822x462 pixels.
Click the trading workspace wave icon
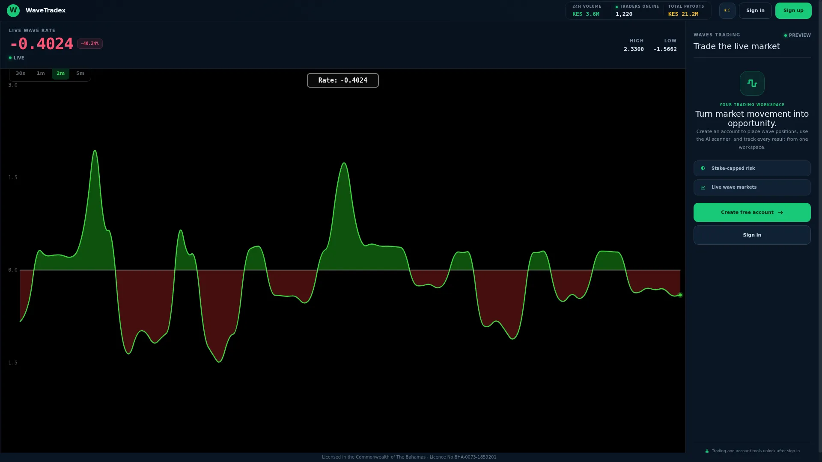point(752,83)
